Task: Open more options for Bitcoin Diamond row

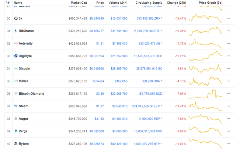Action: click(229, 94)
